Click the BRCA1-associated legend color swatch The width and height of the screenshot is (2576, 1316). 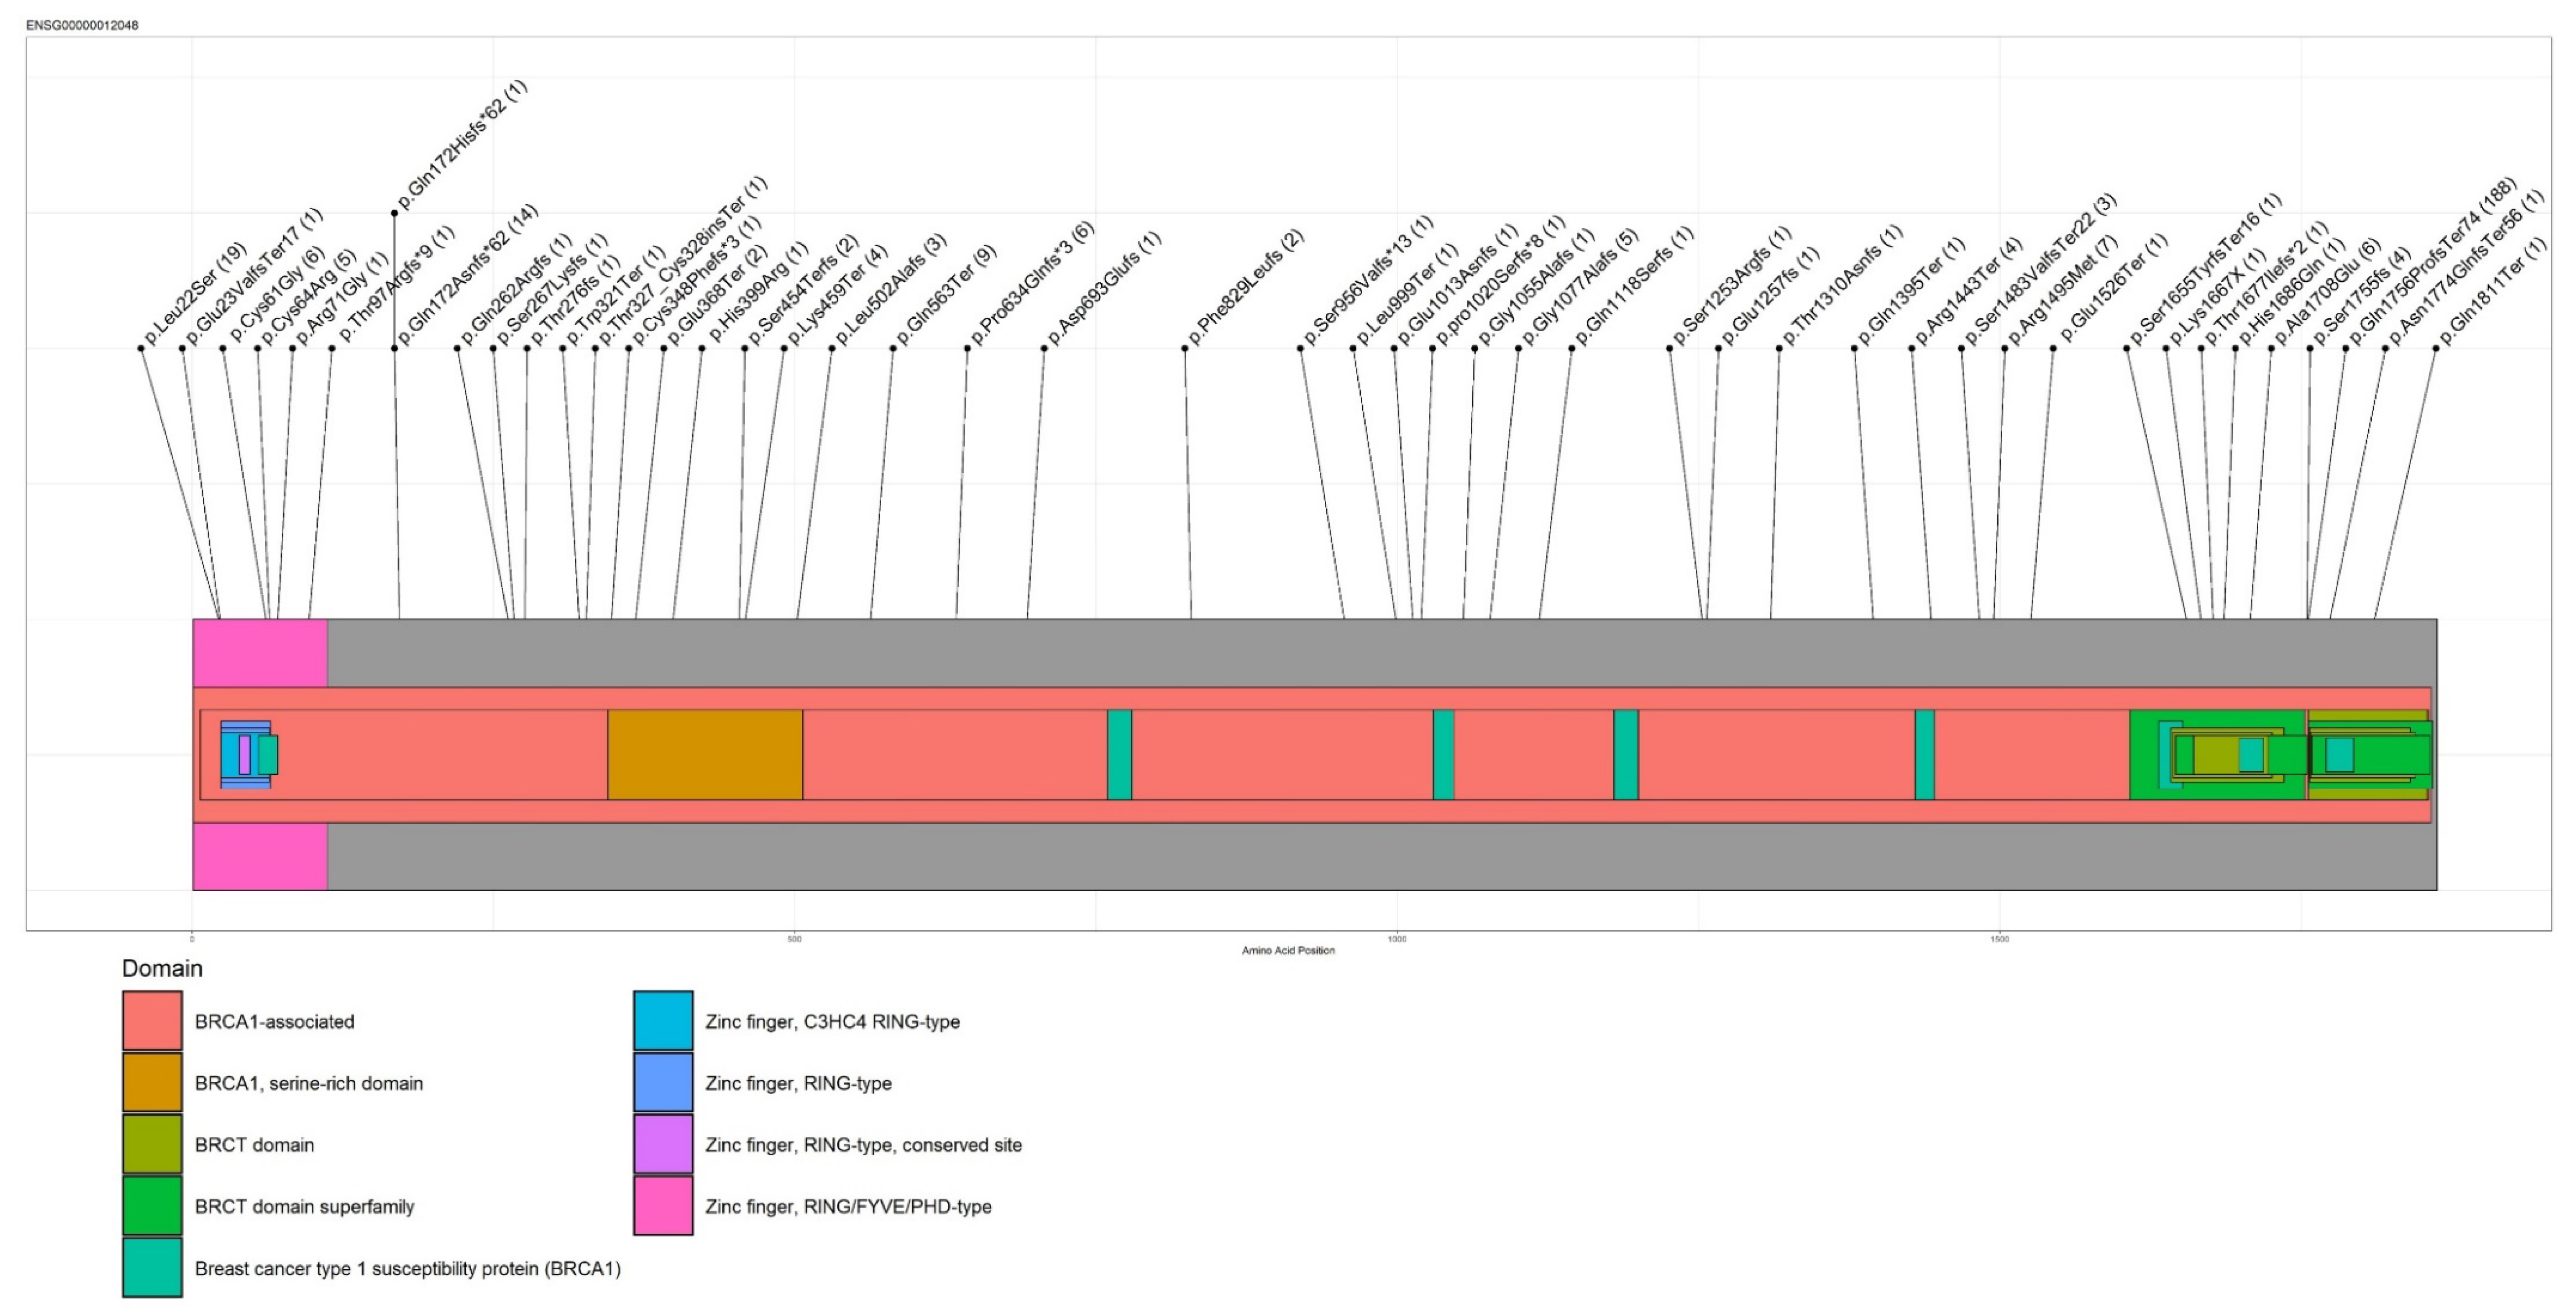[x=152, y=1021]
